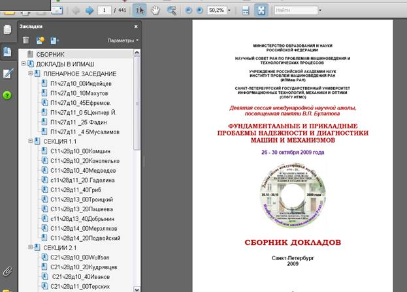
Task: Collapse the ДОКЛАДЫ В ИПМАШ branch
Action: tap(24, 63)
